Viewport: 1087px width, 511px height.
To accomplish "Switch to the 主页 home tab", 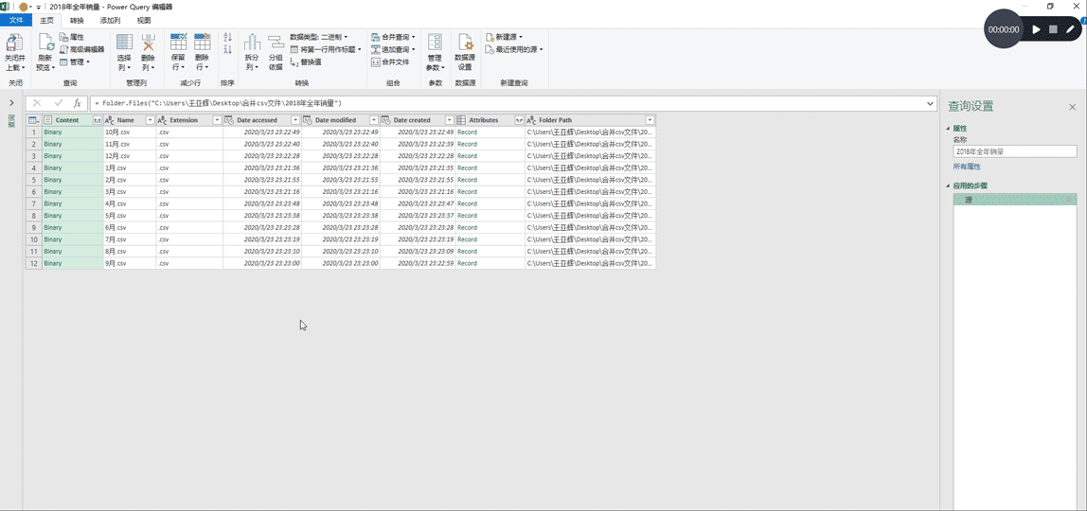I will point(47,20).
